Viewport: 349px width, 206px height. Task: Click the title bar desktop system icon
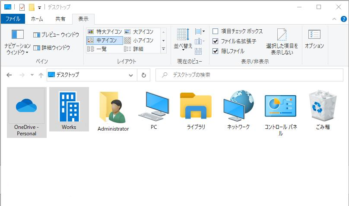8,7
